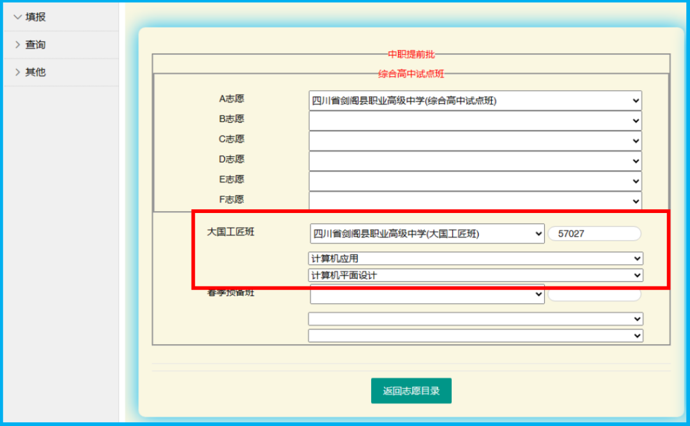The height and width of the screenshot is (426, 690).
Task: Open the C志愿 dropdown
Action: pyautogui.click(x=475, y=141)
